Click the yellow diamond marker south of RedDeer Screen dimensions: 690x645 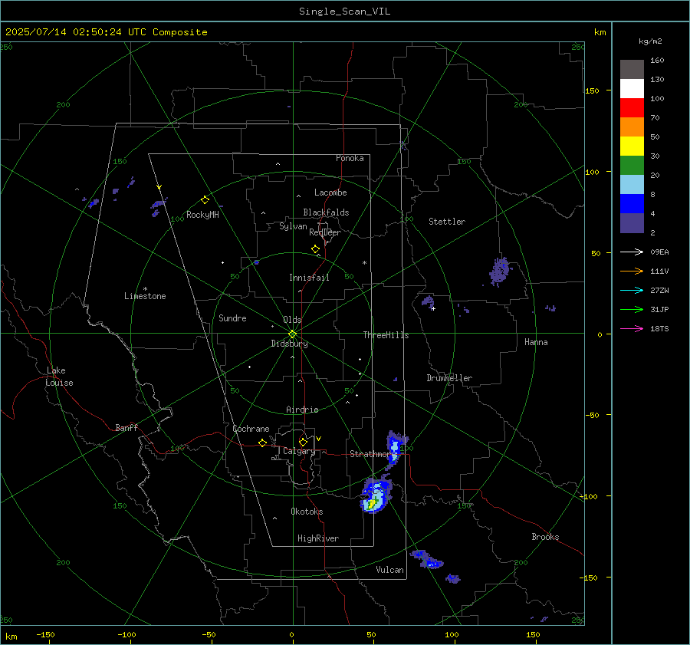[x=315, y=249]
